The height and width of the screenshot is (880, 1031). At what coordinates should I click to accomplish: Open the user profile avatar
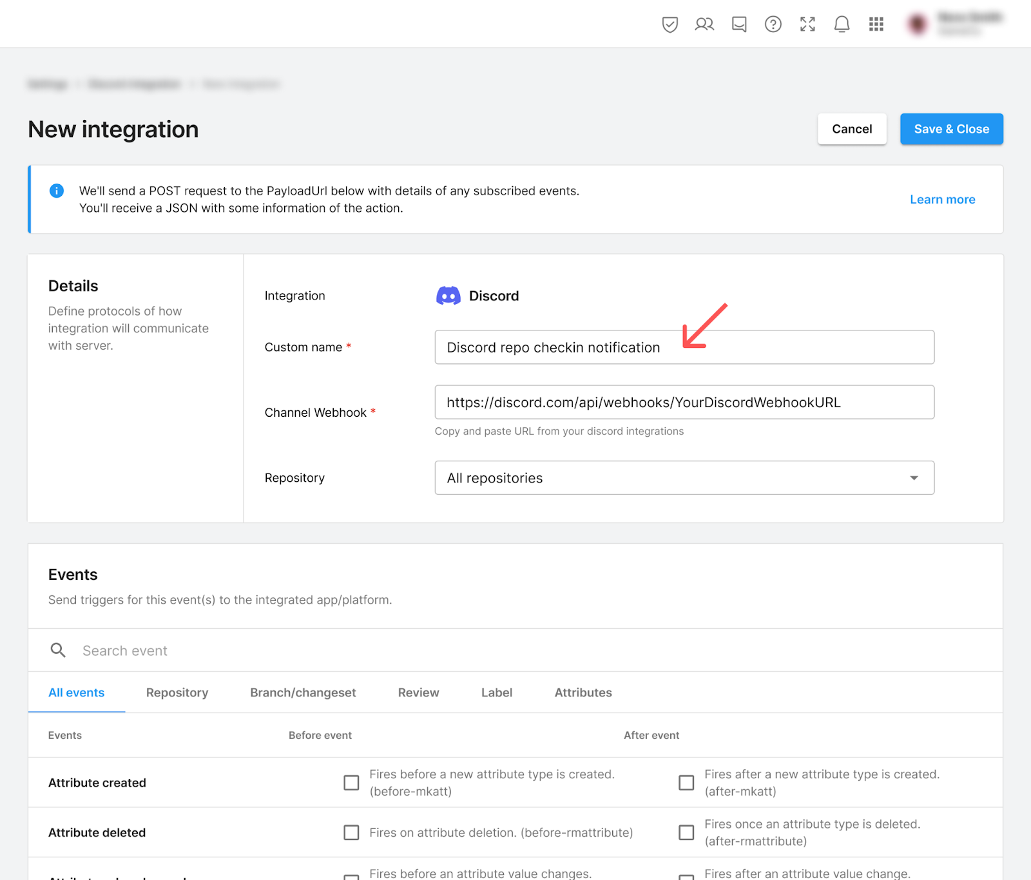coord(918,24)
